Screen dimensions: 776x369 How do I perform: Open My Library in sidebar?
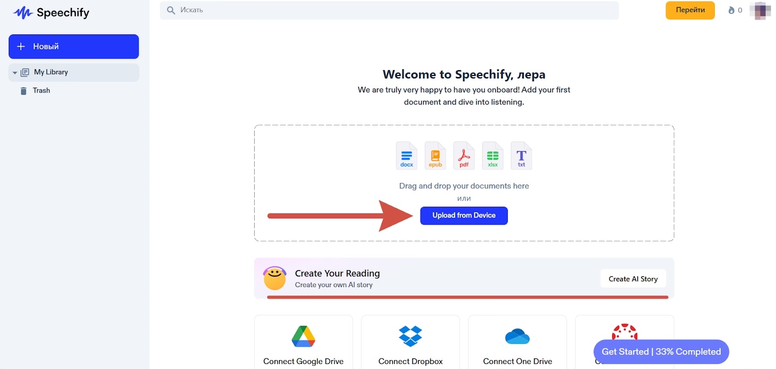tap(51, 72)
